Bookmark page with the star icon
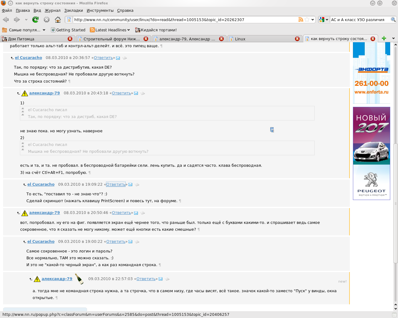The width and height of the screenshot is (398, 318). pyautogui.click(x=307, y=20)
